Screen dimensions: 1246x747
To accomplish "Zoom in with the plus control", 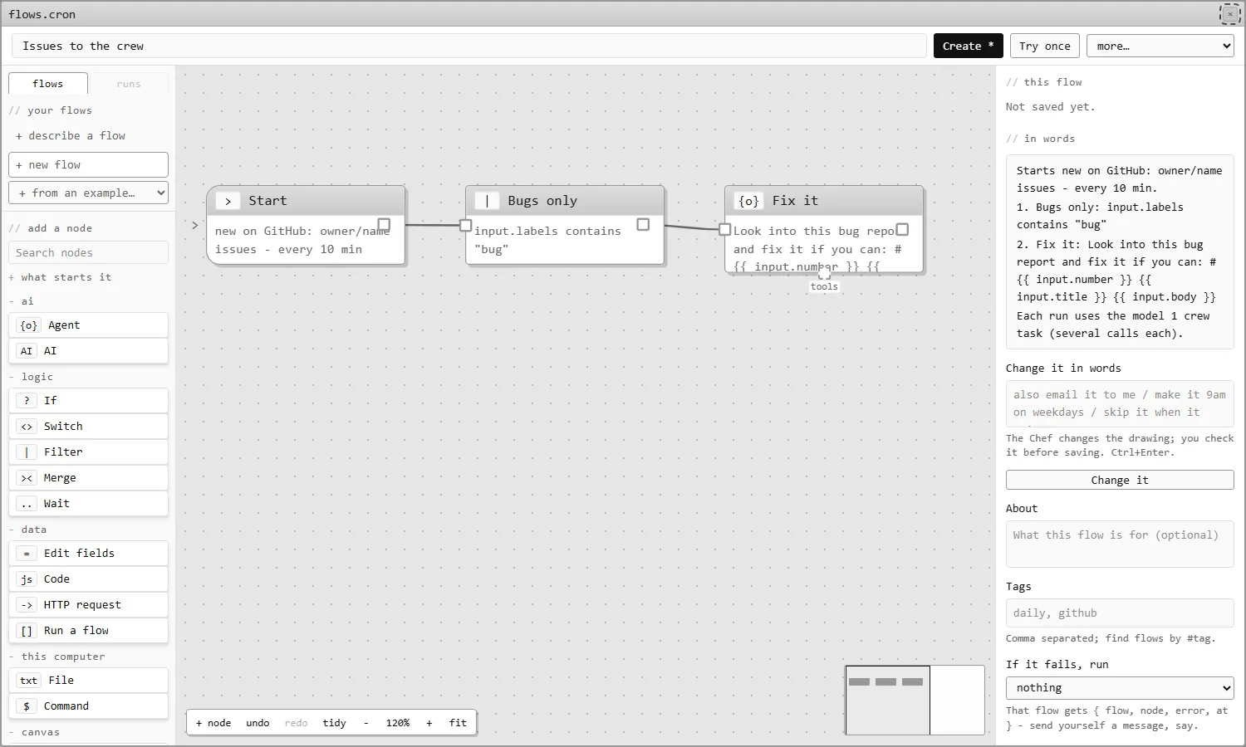I will 429,723.
